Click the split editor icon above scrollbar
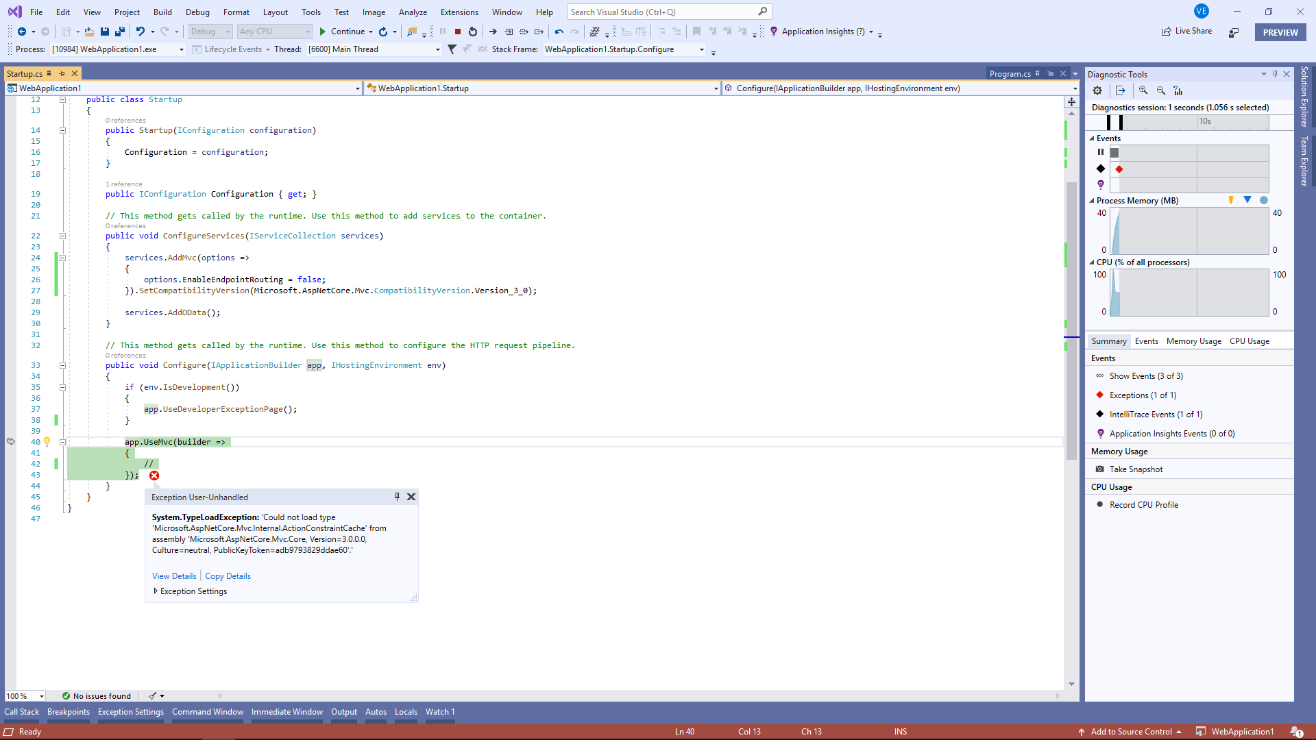The height and width of the screenshot is (740, 1316). coord(1071,101)
